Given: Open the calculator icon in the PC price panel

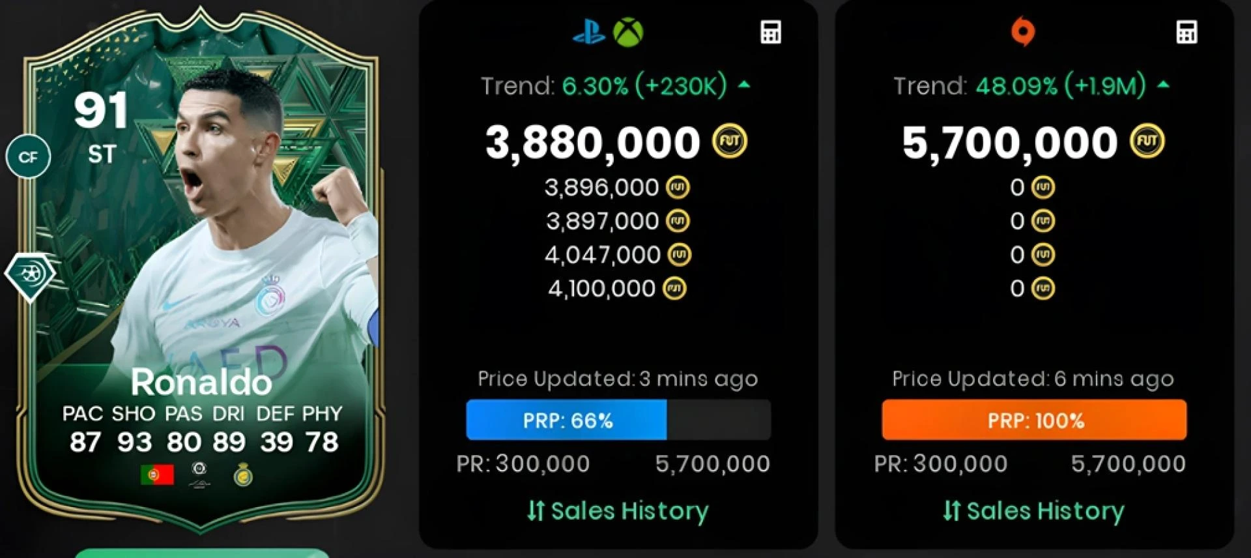Looking at the screenshot, I should (1186, 32).
